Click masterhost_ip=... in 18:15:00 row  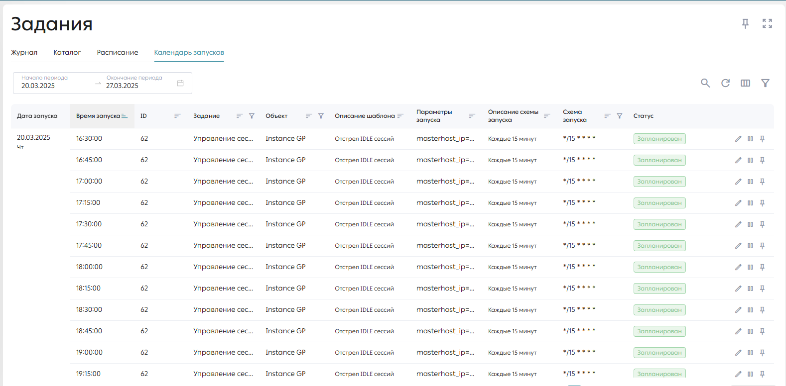coord(445,289)
